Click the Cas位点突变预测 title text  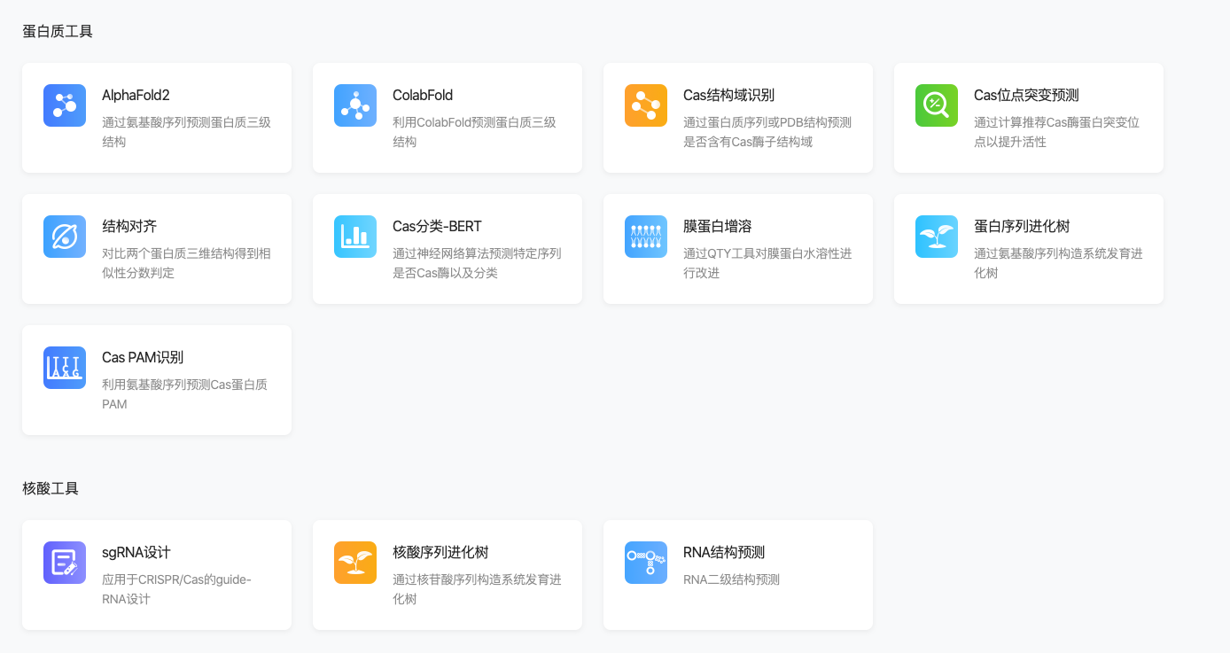pos(1026,96)
